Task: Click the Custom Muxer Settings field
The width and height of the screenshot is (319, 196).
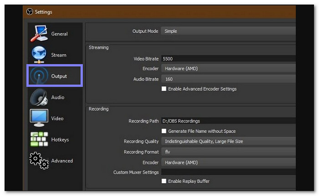Action: pyautogui.click(x=228, y=172)
